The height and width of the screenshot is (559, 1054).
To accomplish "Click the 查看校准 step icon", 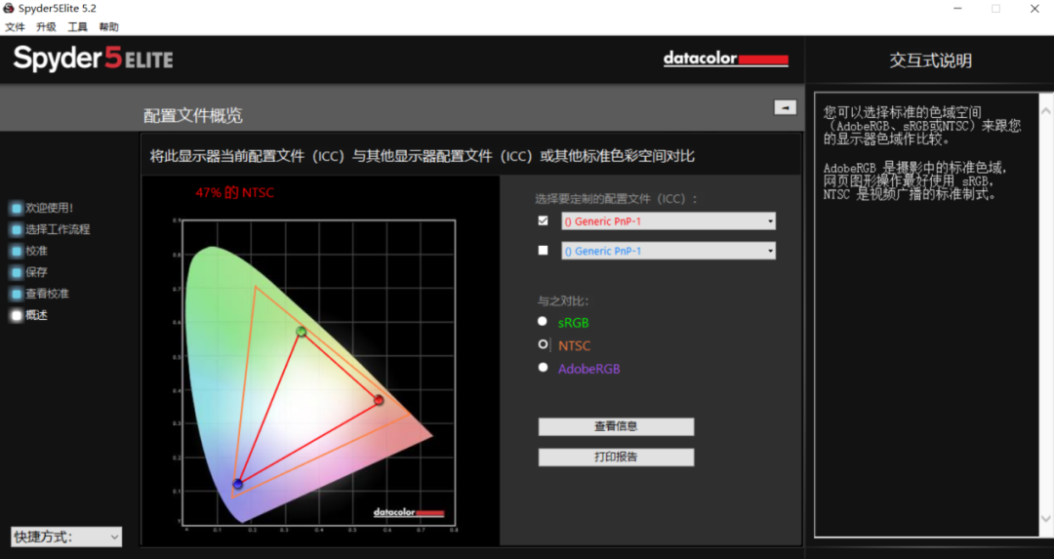I will pyautogui.click(x=17, y=294).
